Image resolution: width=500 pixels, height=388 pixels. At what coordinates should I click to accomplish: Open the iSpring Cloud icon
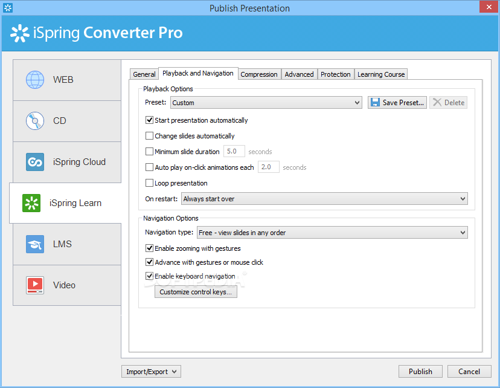pyautogui.click(x=35, y=162)
